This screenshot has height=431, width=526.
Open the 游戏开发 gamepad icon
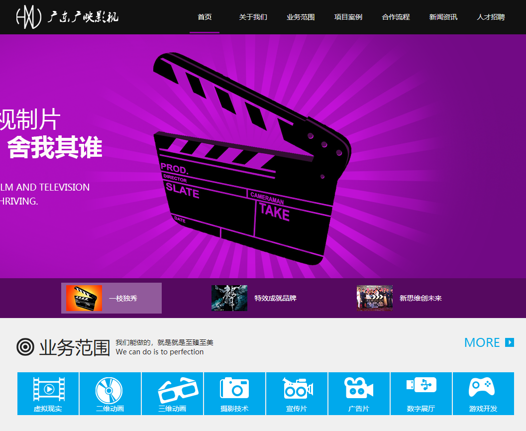point(483,387)
